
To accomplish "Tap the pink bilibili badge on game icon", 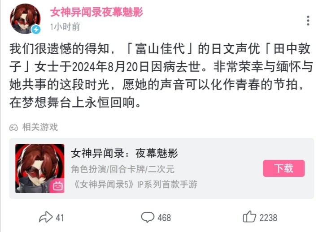I will [x=57, y=186].
